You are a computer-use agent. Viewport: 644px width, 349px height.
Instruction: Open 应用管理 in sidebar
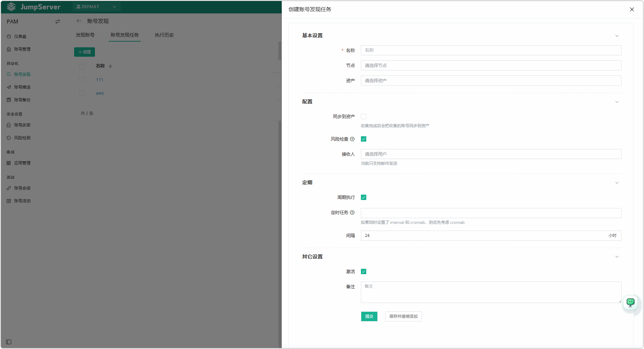tap(22, 163)
